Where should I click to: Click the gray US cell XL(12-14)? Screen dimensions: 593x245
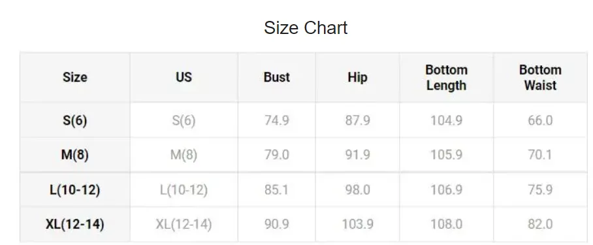click(184, 224)
